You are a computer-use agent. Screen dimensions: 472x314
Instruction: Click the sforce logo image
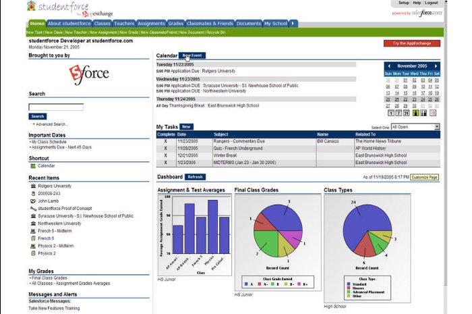click(89, 74)
